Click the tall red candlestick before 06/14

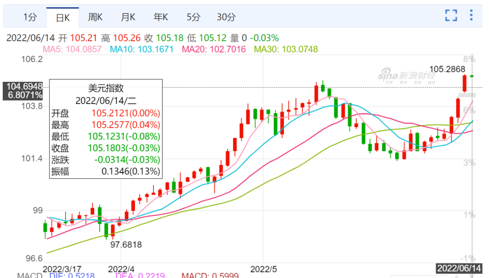465,83
